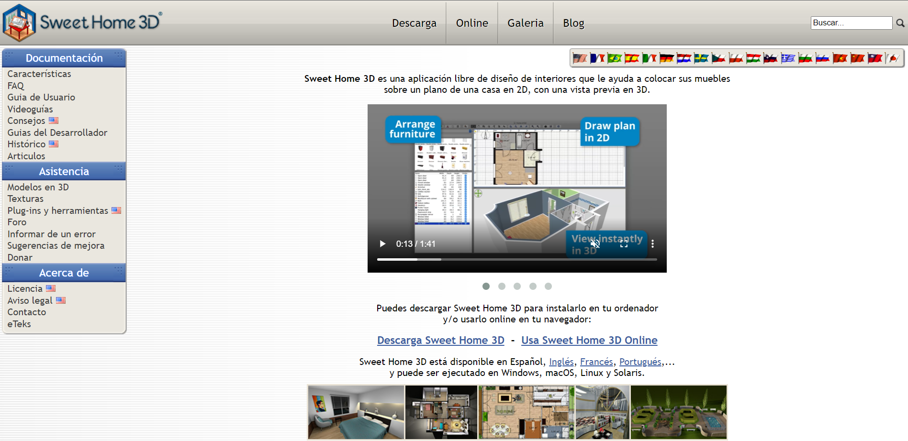Choose the Japanese flag language

[892, 58]
